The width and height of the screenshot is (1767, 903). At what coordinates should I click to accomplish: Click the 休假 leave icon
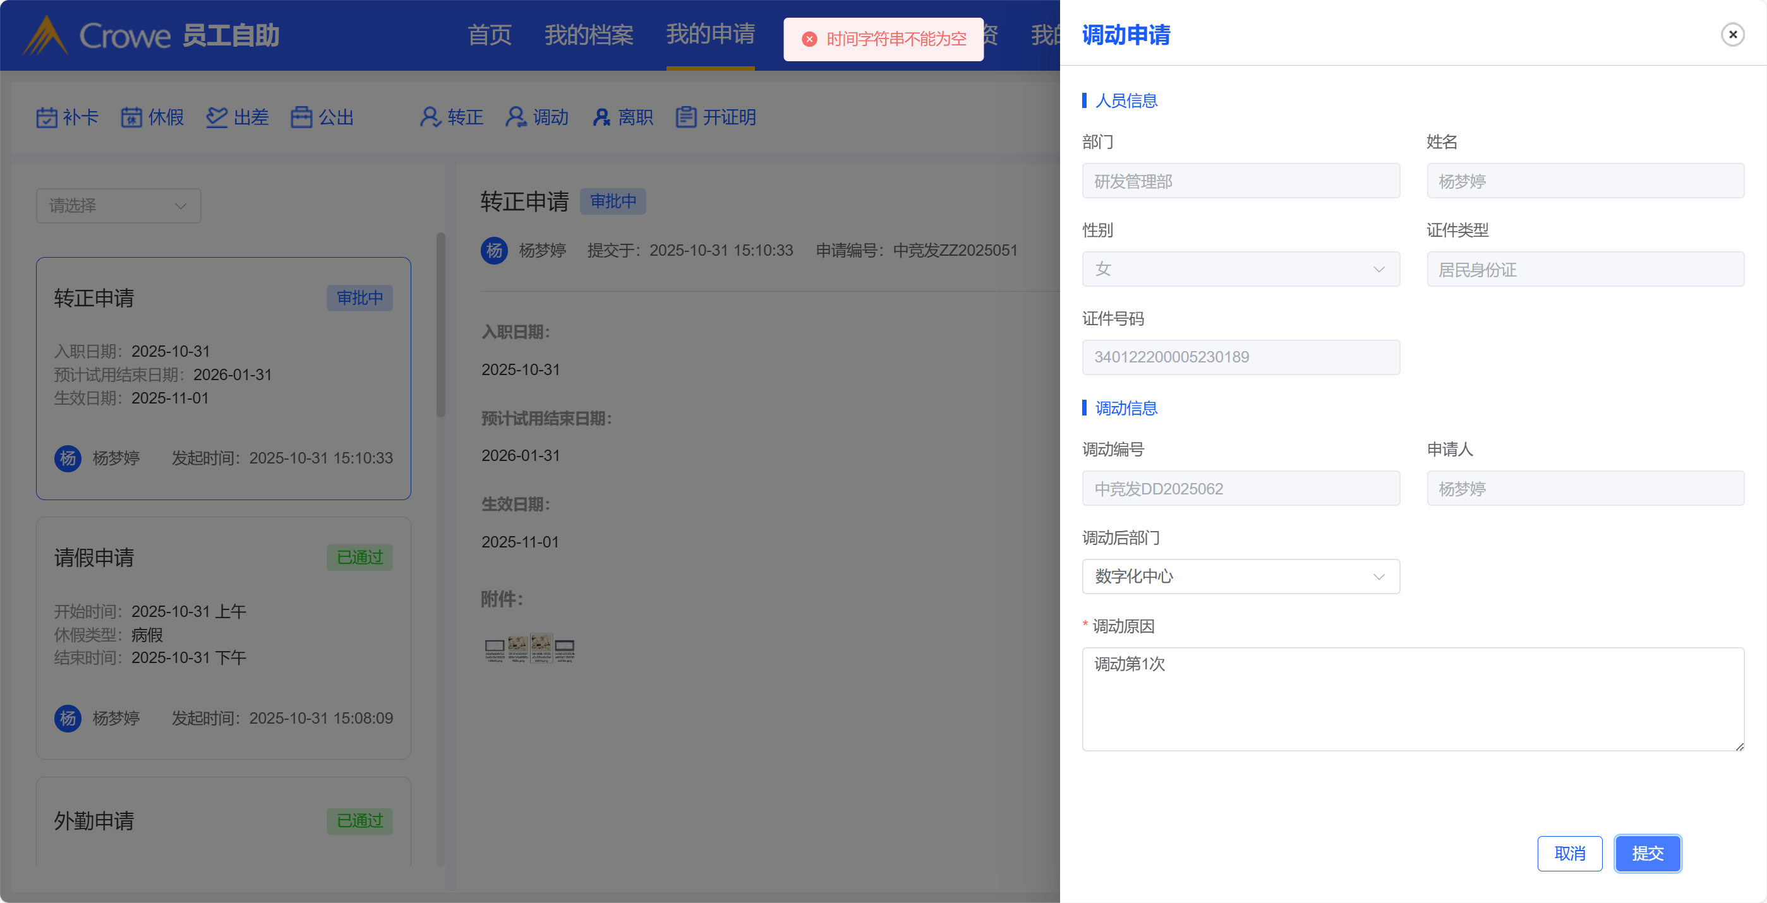coord(131,117)
